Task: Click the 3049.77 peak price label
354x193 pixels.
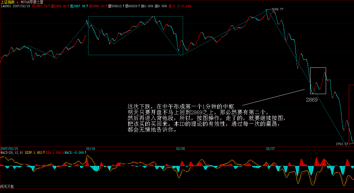Action: 277,10
